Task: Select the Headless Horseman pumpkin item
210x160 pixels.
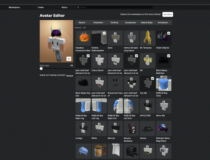Action: pos(83,38)
